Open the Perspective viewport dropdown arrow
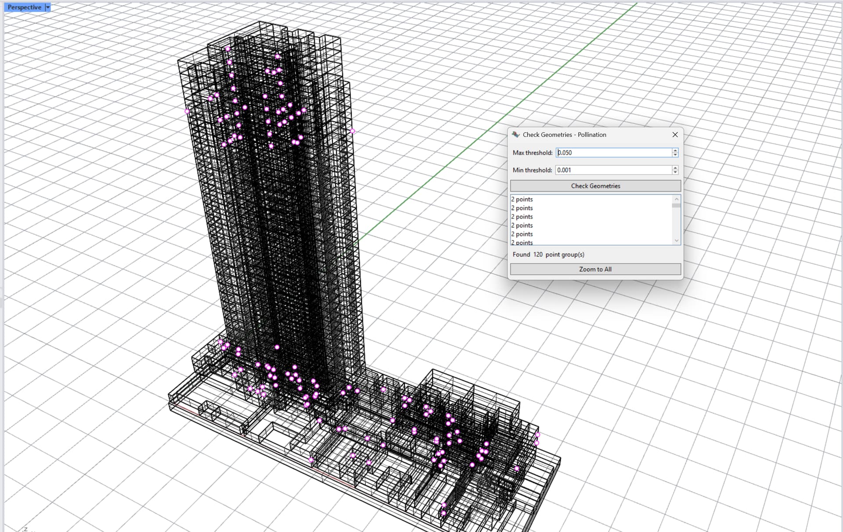 [x=48, y=7]
